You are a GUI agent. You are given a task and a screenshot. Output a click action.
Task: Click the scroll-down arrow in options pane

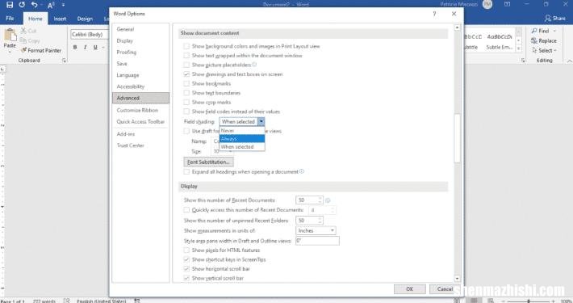(x=457, y=279)
